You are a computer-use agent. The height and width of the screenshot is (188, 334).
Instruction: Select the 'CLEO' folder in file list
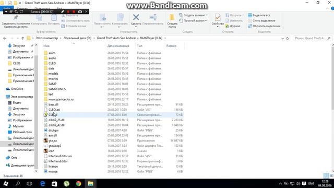pyautogui.click(x=52, y=63)
